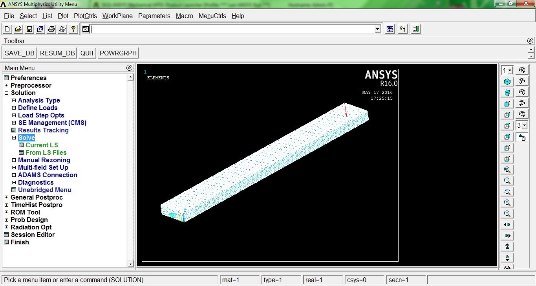Open the Contact Manager icon
The image size is (536, 286).
pyautogui.click(x=416, y=29)
